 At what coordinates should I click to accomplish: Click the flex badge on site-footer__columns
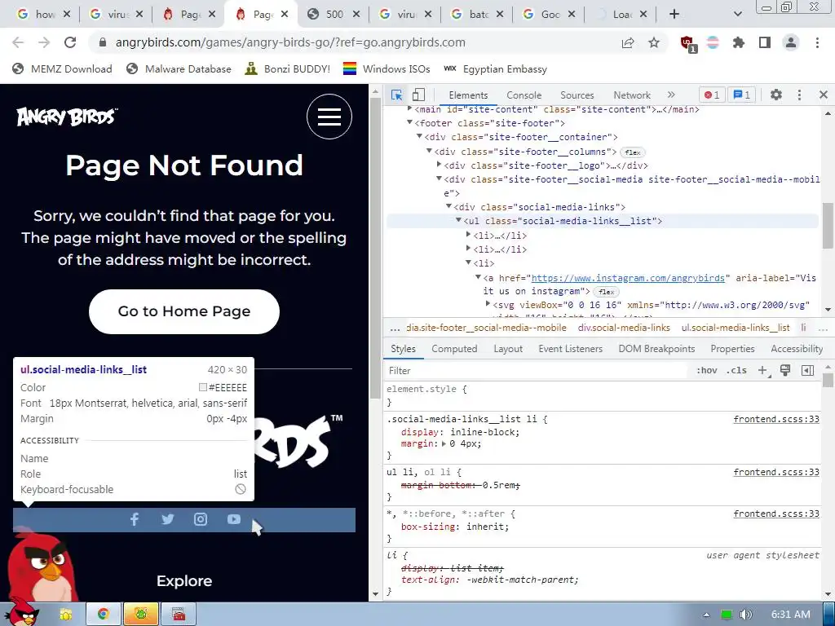[x=633, y=152]
